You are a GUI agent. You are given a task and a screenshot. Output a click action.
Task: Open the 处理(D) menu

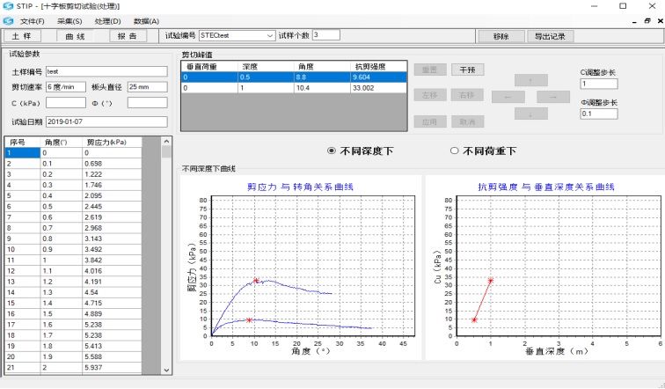108,20
